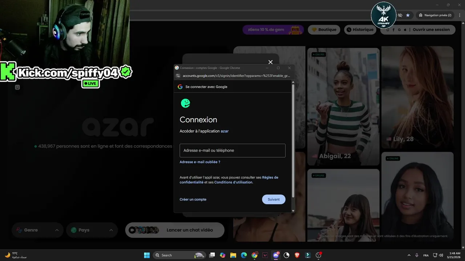The image size is (465, 261).
Task: Open Task View from the taskbar
Action: click(x=212, y=255)
